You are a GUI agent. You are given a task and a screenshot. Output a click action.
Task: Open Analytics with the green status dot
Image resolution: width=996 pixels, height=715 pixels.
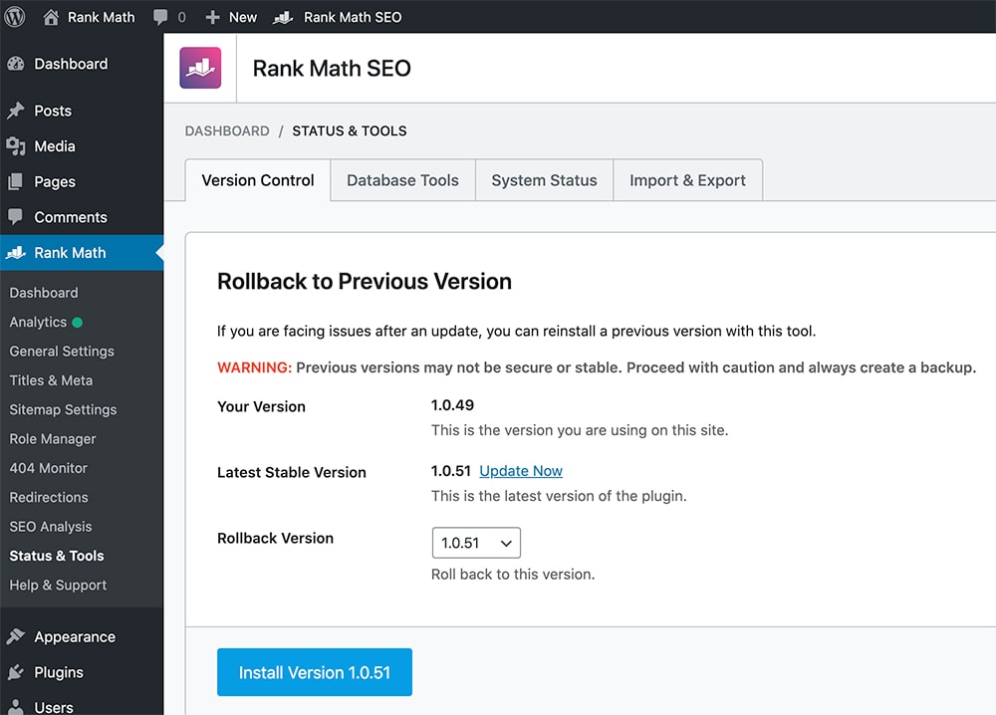(x=38, y=322)
